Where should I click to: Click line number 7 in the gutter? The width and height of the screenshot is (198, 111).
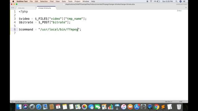pyautogui.click(x=15, y=33)
